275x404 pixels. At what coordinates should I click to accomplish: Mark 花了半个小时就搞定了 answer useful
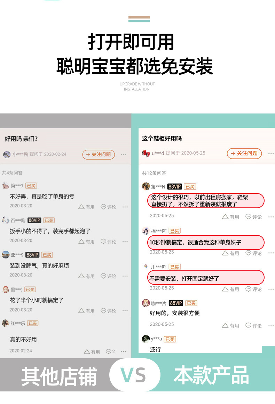(87, 311)
